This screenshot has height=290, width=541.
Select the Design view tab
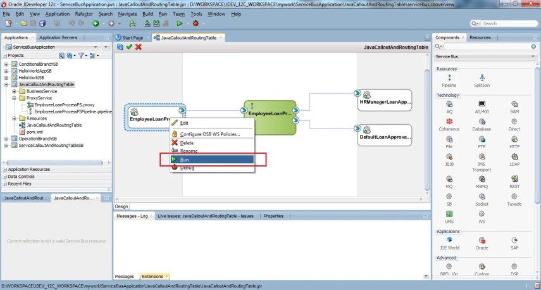click(x=121, y=206)
